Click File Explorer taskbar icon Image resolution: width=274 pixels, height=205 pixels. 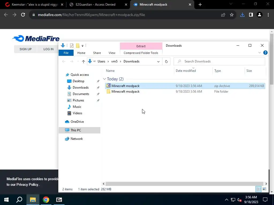[x=33, y=200]
